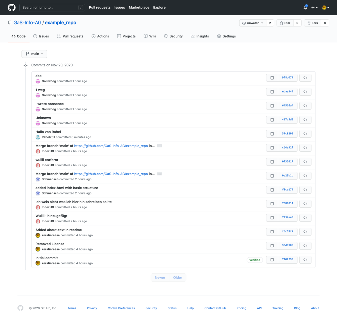Image resolution: width=337 pixels, height=323 pixels.
Task: Open commit link 7102299
Action: coord(288,259)
